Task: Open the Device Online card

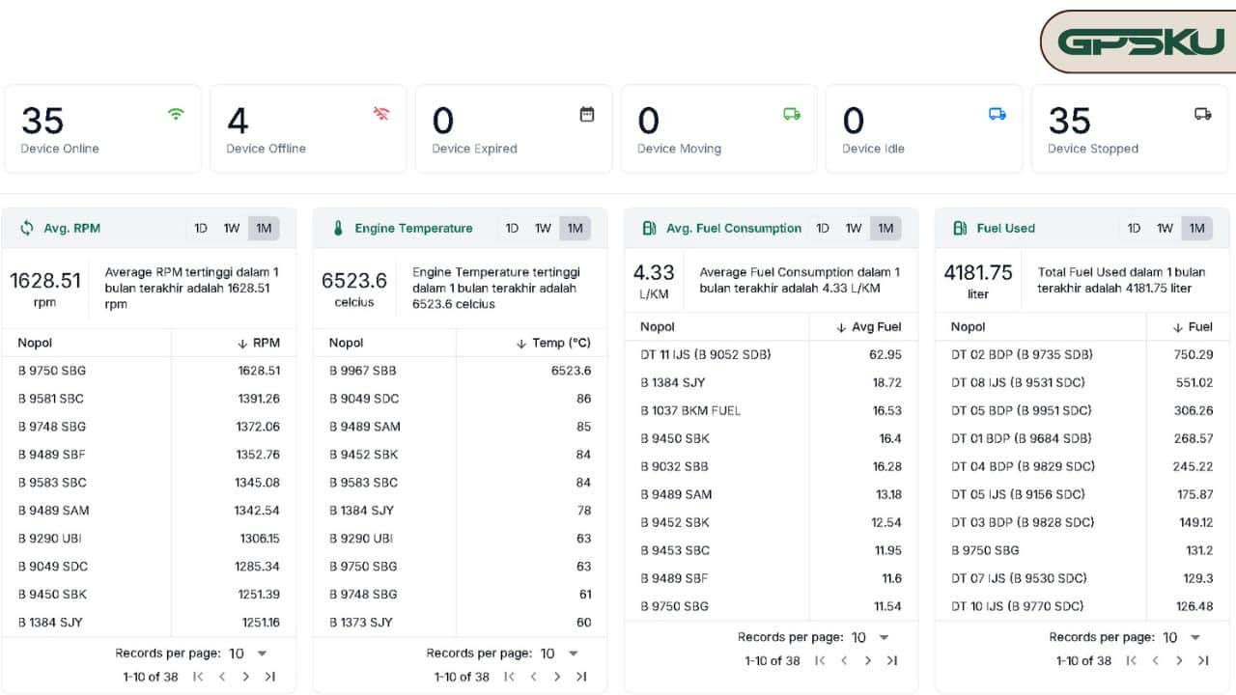Action: click(103, 128)
